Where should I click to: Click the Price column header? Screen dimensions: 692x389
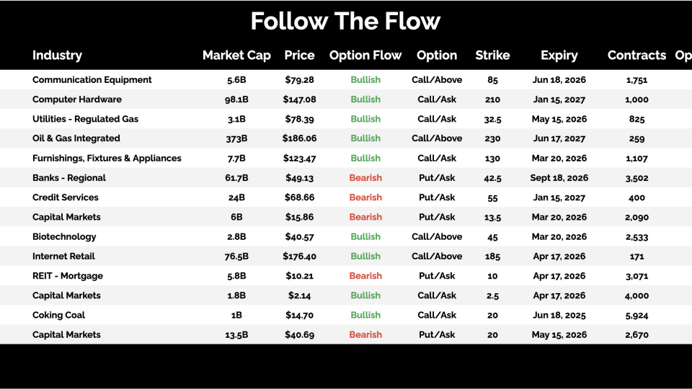click(299, 55)
